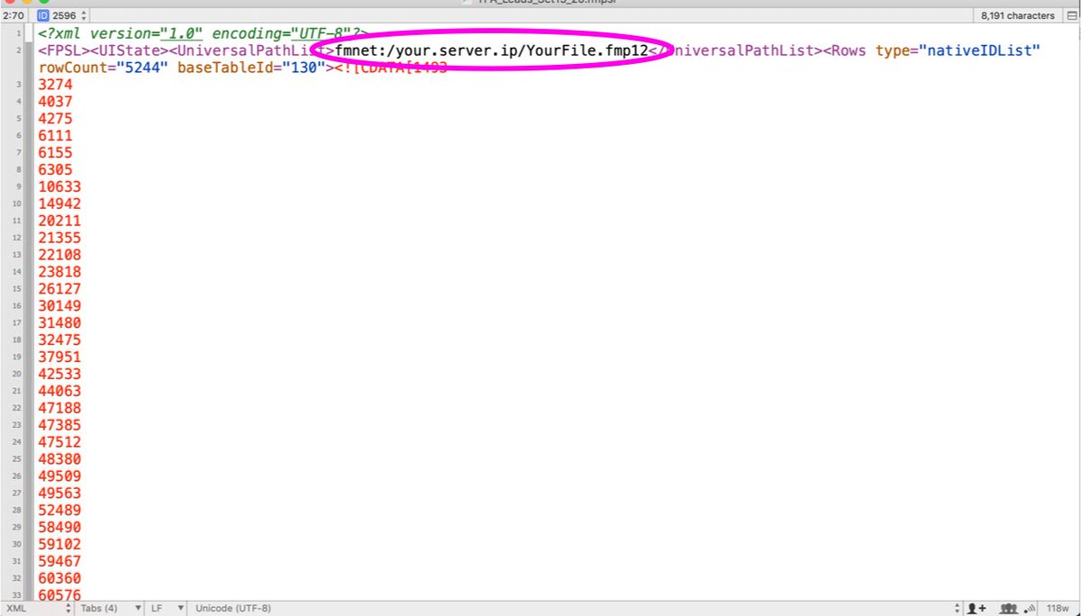Click the <UIState> tag on line 2

coord(131,50)
